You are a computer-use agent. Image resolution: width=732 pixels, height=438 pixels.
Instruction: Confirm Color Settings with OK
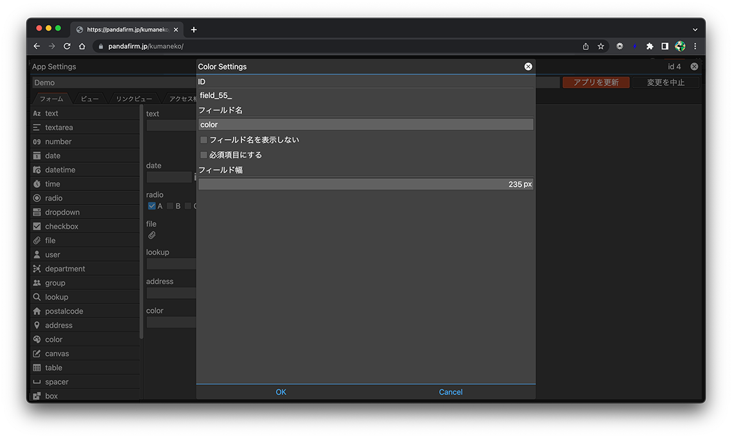(281, 392)
